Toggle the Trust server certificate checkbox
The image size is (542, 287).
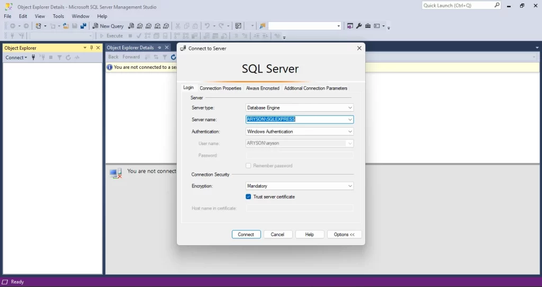click(x=248, y=197)
